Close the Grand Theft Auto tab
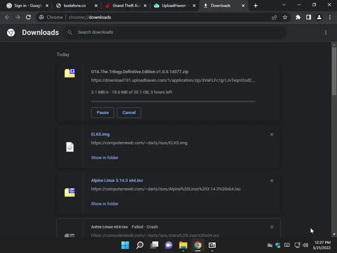Viewport: 337px width, 253px height. (x=145, y=6)
